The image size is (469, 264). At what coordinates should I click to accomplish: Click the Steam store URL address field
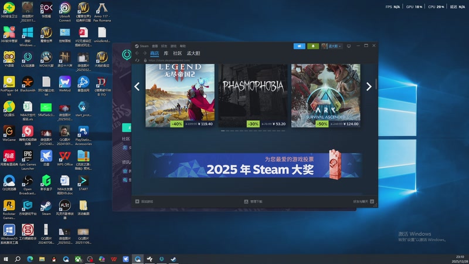(x=169, y=60)
